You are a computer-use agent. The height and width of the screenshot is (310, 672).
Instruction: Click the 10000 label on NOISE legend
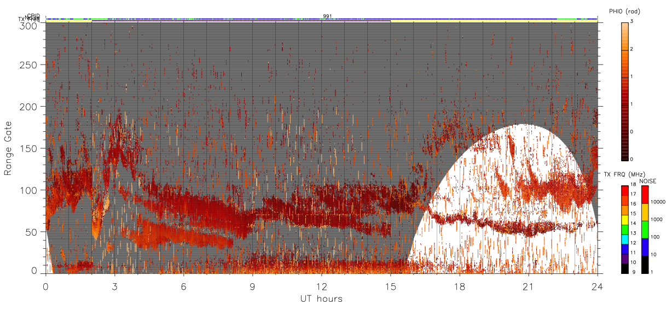pos(658,202)
